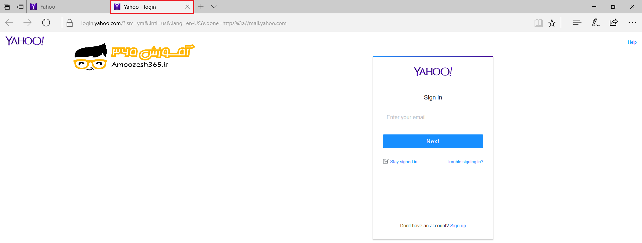Add page to favorites star

[x=552, y=23]
